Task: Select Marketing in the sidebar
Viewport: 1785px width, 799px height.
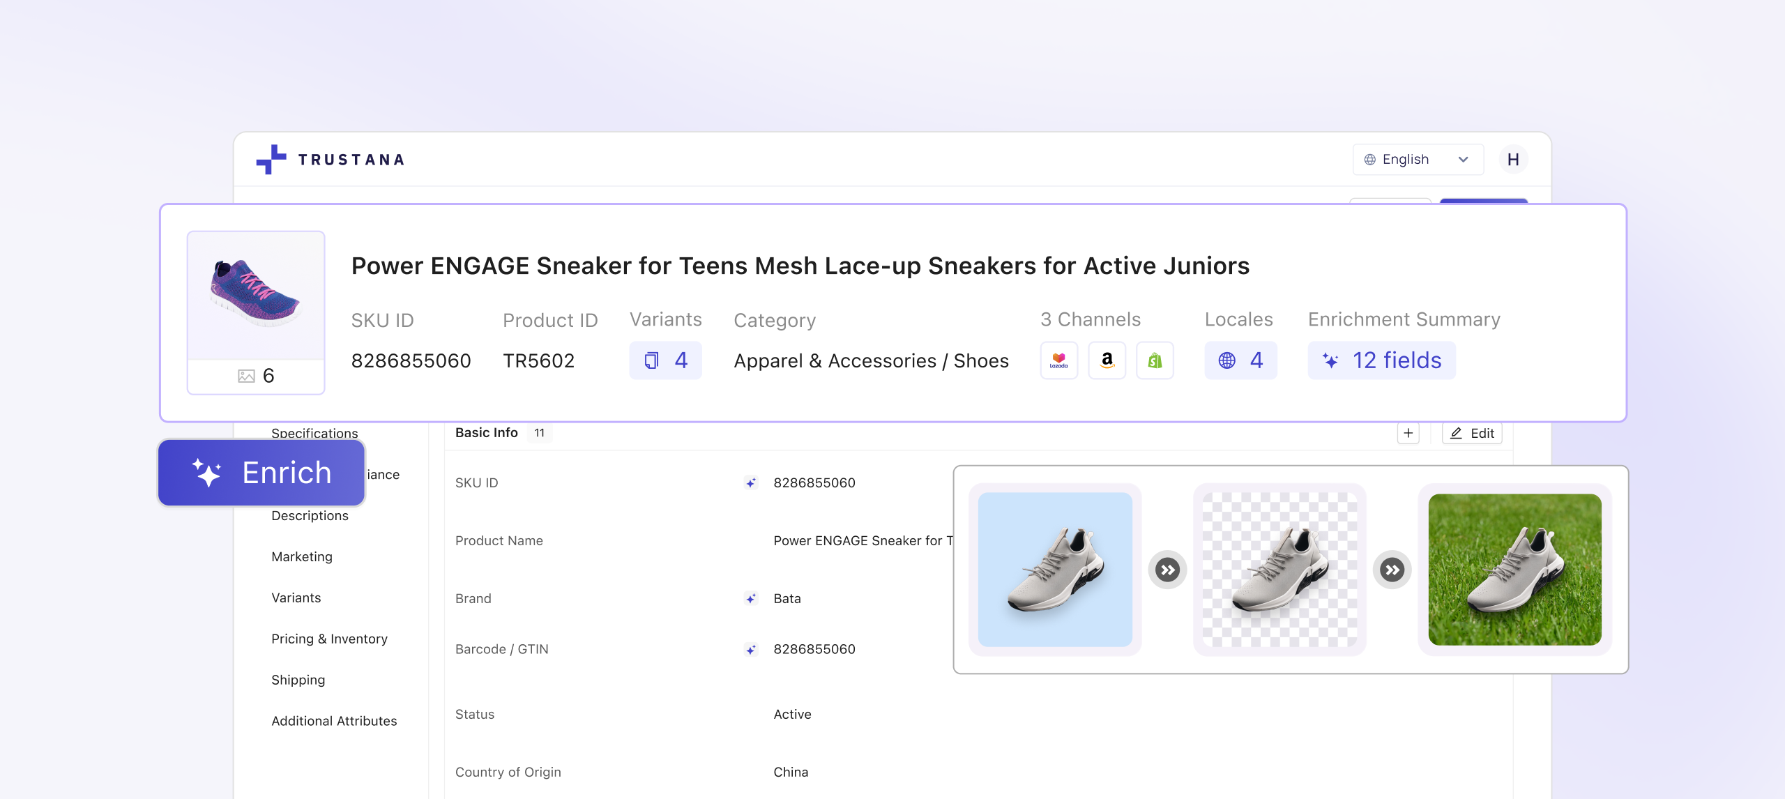Action: tap(302, 556)
